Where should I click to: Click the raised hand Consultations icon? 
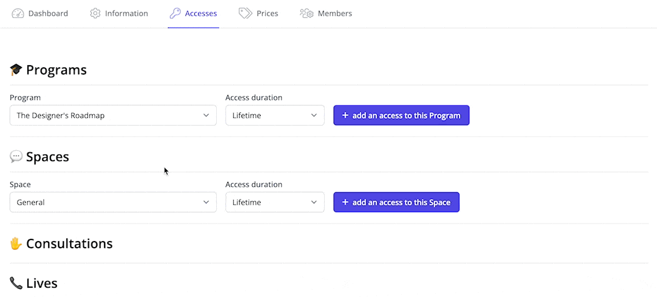tap(16, 243)
